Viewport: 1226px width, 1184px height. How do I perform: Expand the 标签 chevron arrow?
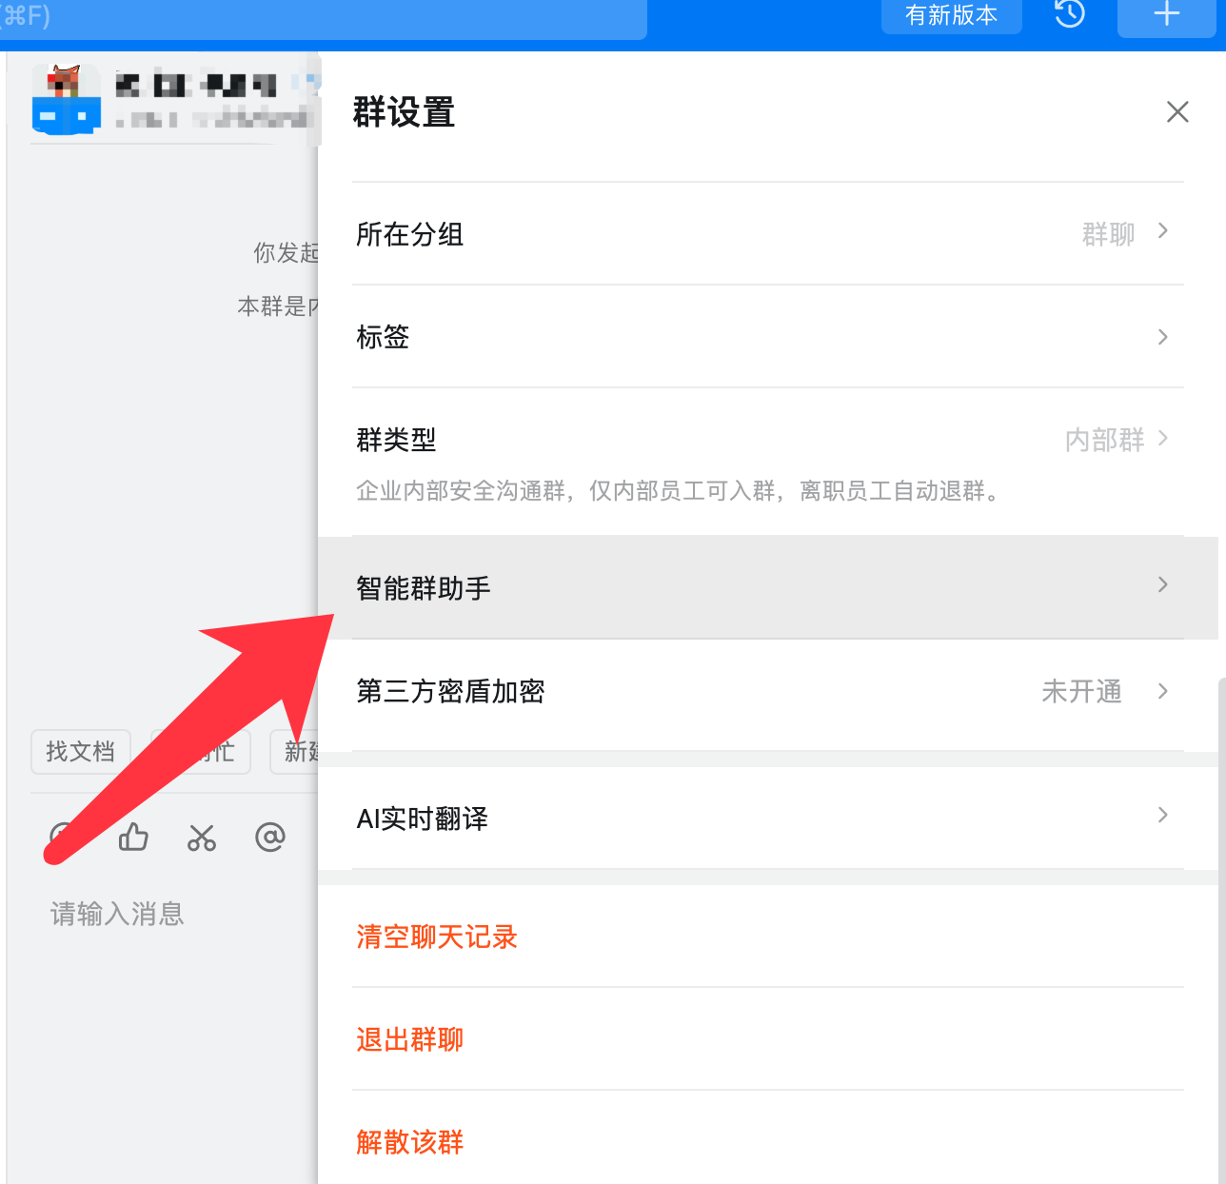click(1163, 337)
